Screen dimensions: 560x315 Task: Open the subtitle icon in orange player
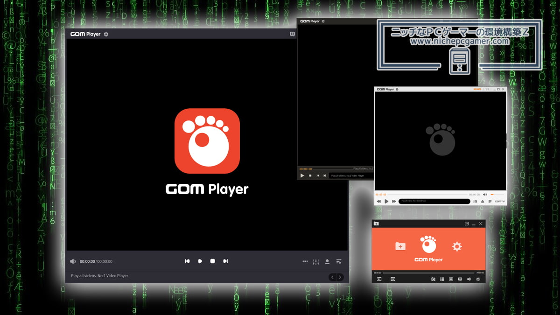point(460,279)
